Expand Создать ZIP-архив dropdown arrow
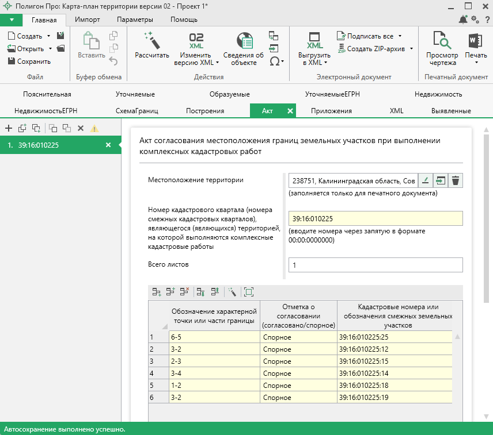The image size is (493, 435). tap(411, 49)
